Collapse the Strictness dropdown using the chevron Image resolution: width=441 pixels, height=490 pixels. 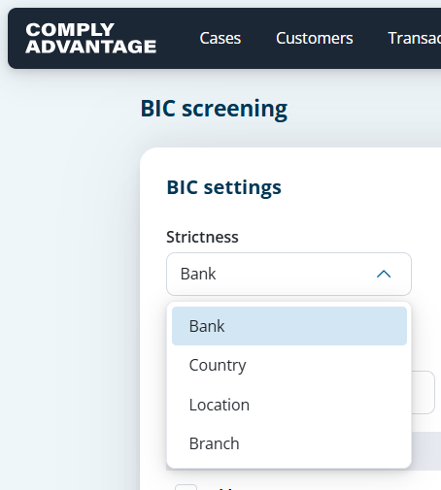[x=384, y=274]
